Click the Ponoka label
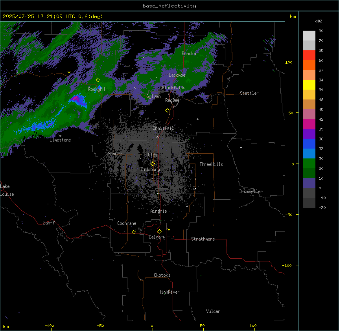Image resolution: width=339 pixels, height=331 pixels. click(x=189, y=53)
